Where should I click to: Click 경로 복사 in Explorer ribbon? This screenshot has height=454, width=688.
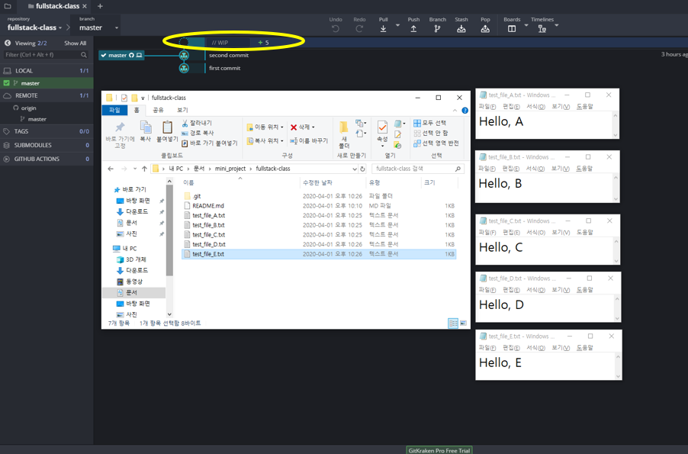click(198, 133)
